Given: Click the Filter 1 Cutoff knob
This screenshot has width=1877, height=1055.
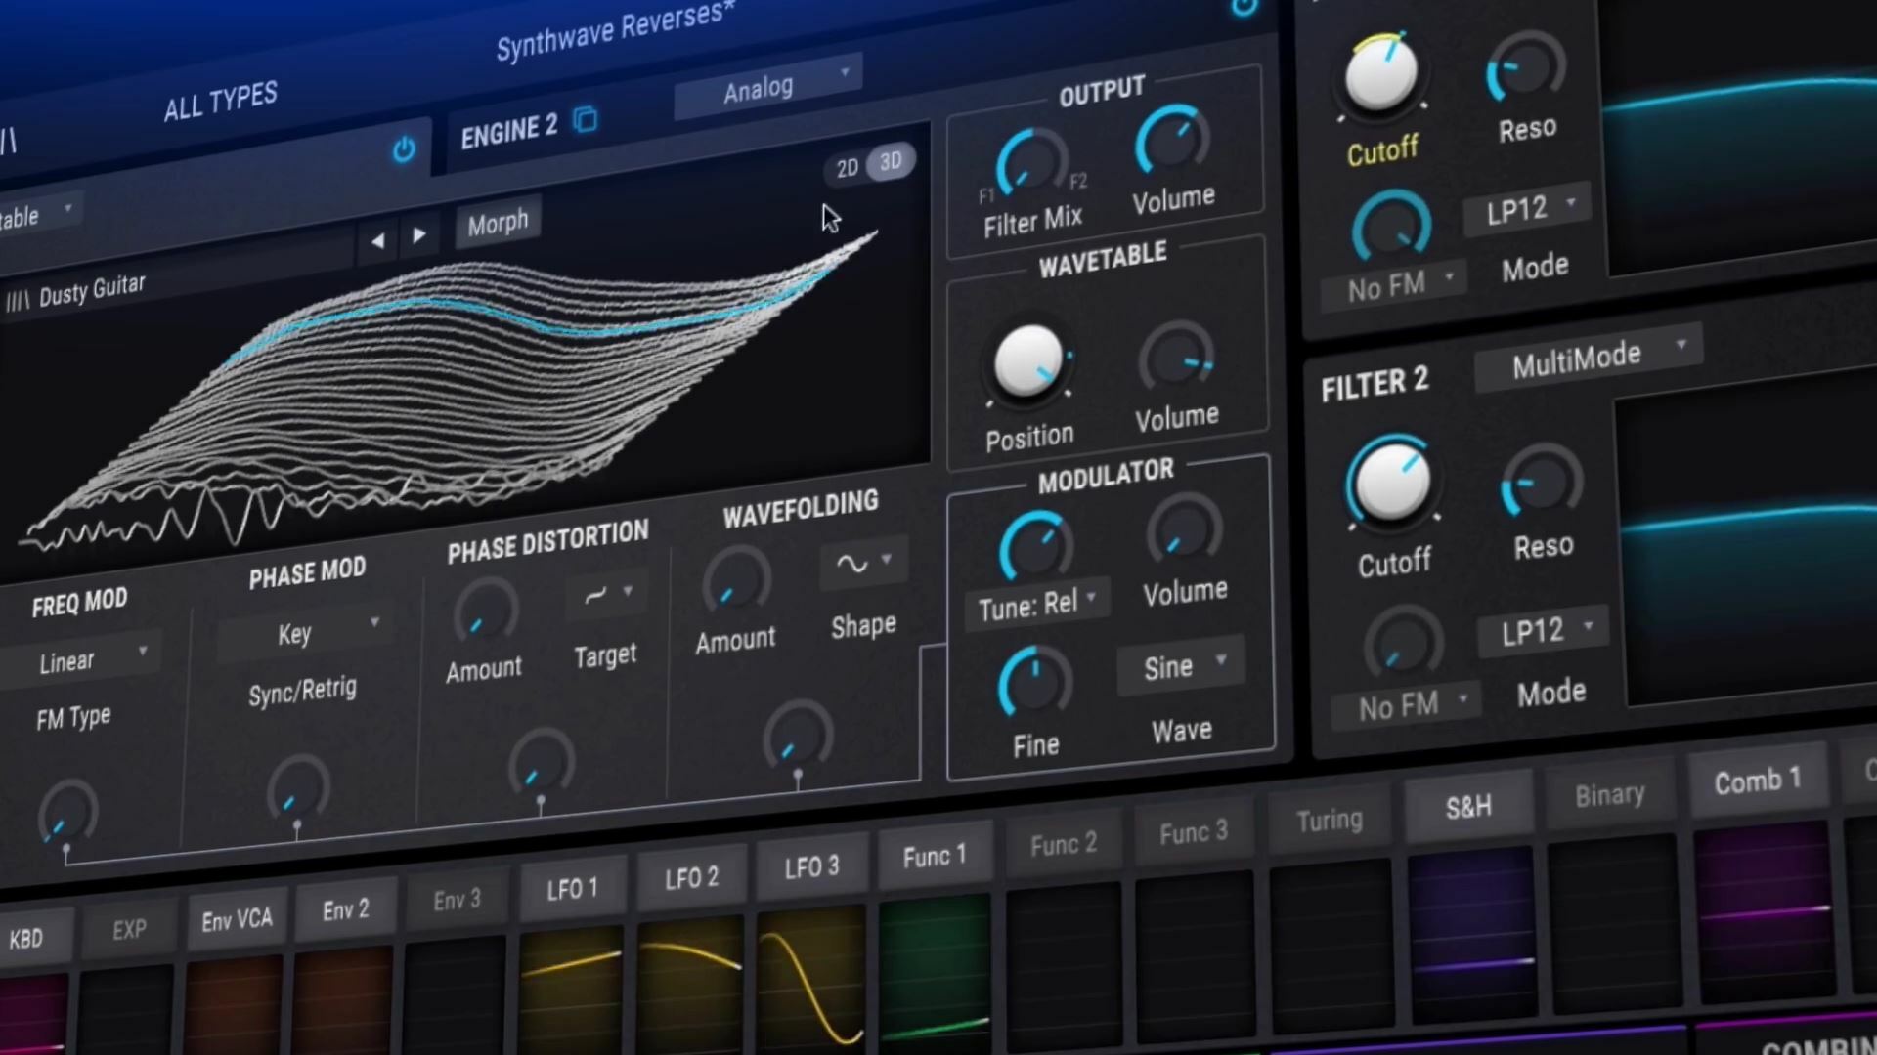Looking at the screenshot, I should click(x=1381, y=74).
